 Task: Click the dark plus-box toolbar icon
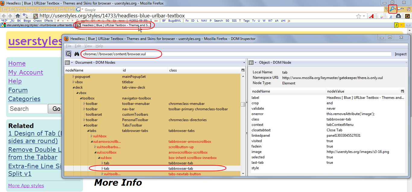(x=398, y=16)
